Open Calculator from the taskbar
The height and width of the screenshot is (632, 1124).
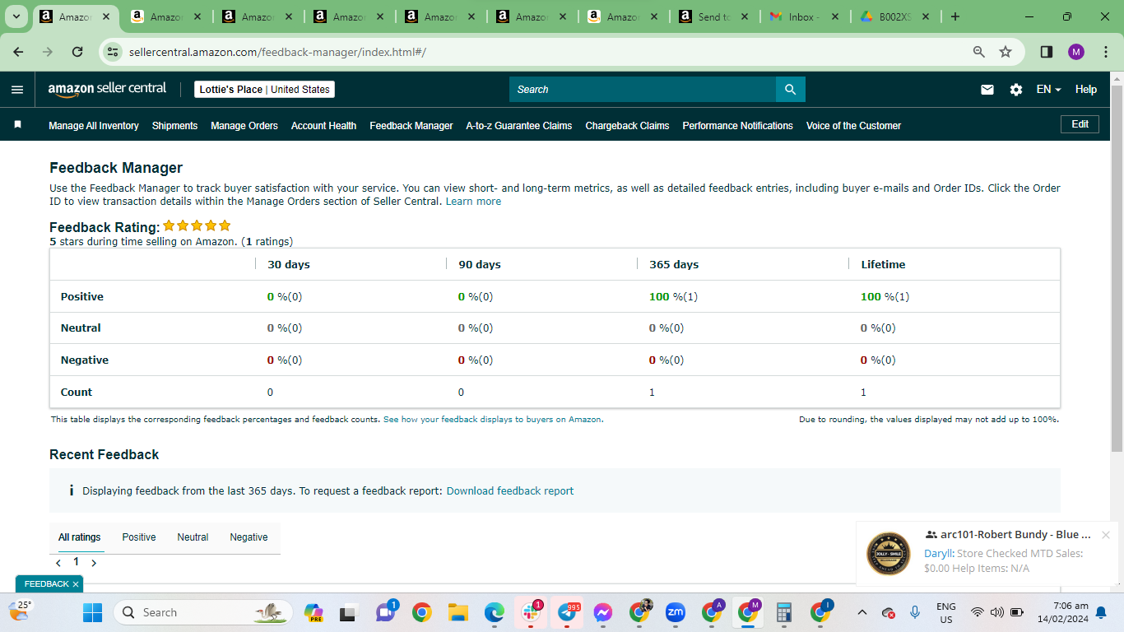pyautogui.click(x=784, y=612)
